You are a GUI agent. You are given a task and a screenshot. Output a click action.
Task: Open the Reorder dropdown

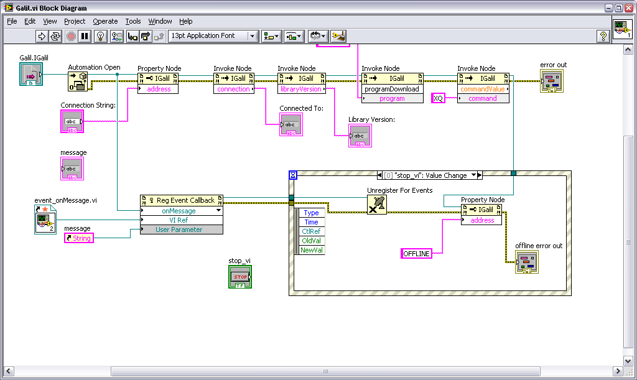click(318, 36)
